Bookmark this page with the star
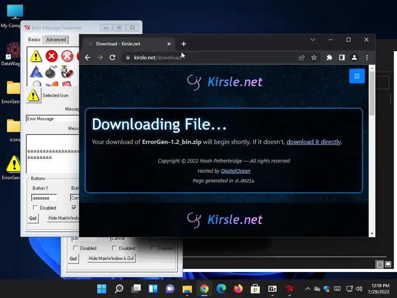 point(314,58)
